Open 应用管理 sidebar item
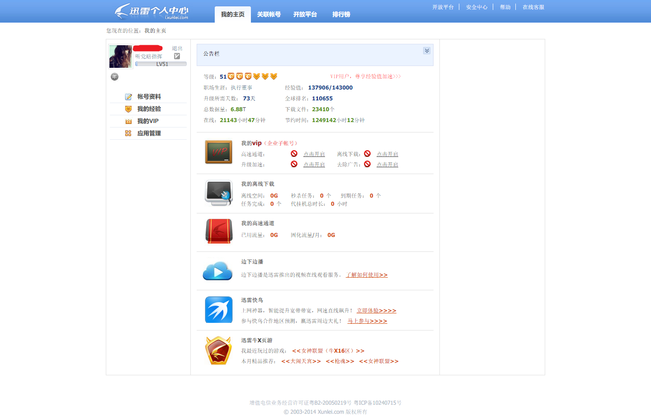 point(148,133)
